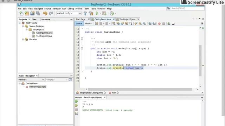The height and width of the screenshot is (126, 225).
Task: Click the New File toolbar icon
Action: 21,13
